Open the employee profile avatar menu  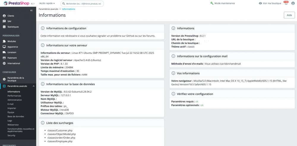293,3
